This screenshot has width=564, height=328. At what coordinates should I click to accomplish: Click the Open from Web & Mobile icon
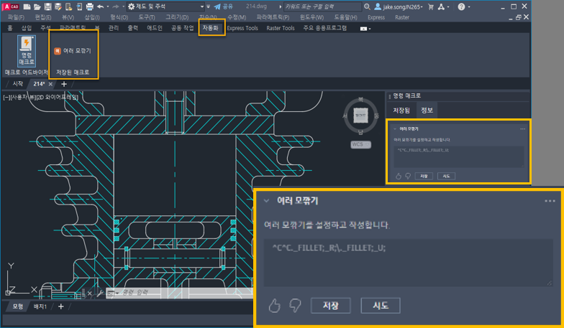point(68,6)
